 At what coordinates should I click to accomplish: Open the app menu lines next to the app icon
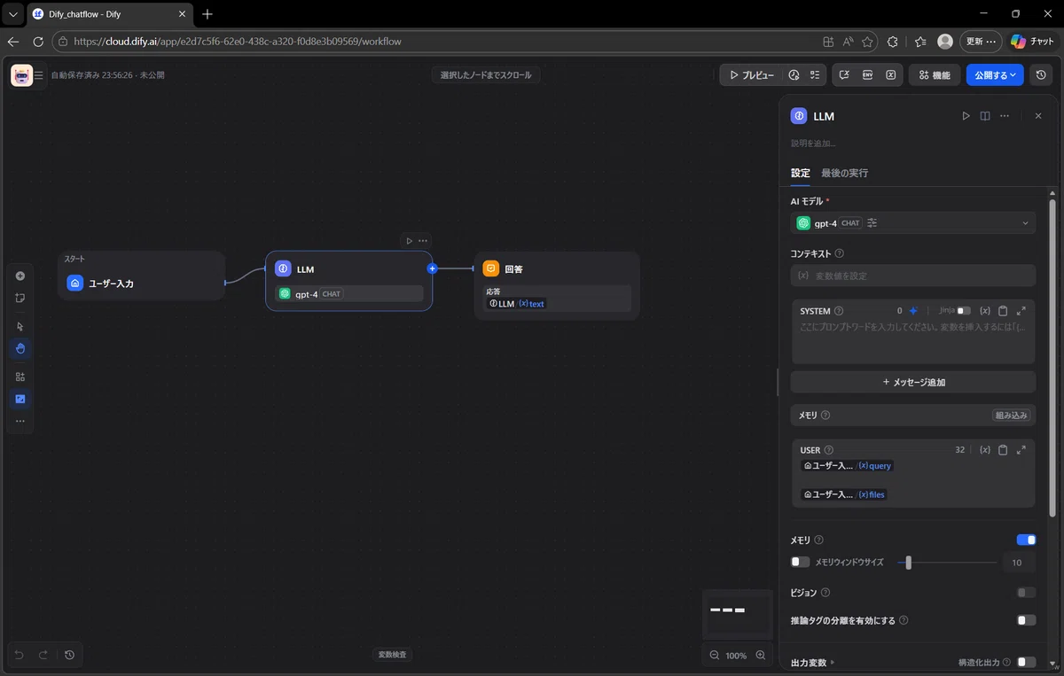[39, 75]
